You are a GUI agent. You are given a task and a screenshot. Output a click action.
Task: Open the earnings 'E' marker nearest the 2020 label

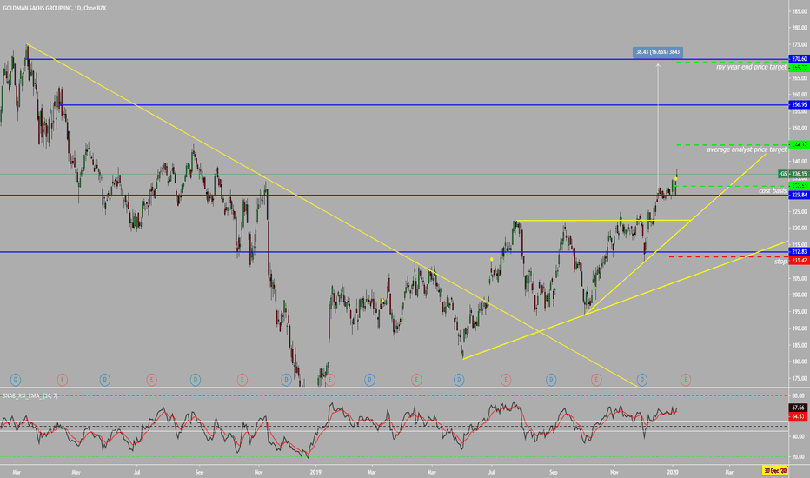pyautogui.click(x=686, y=380)
